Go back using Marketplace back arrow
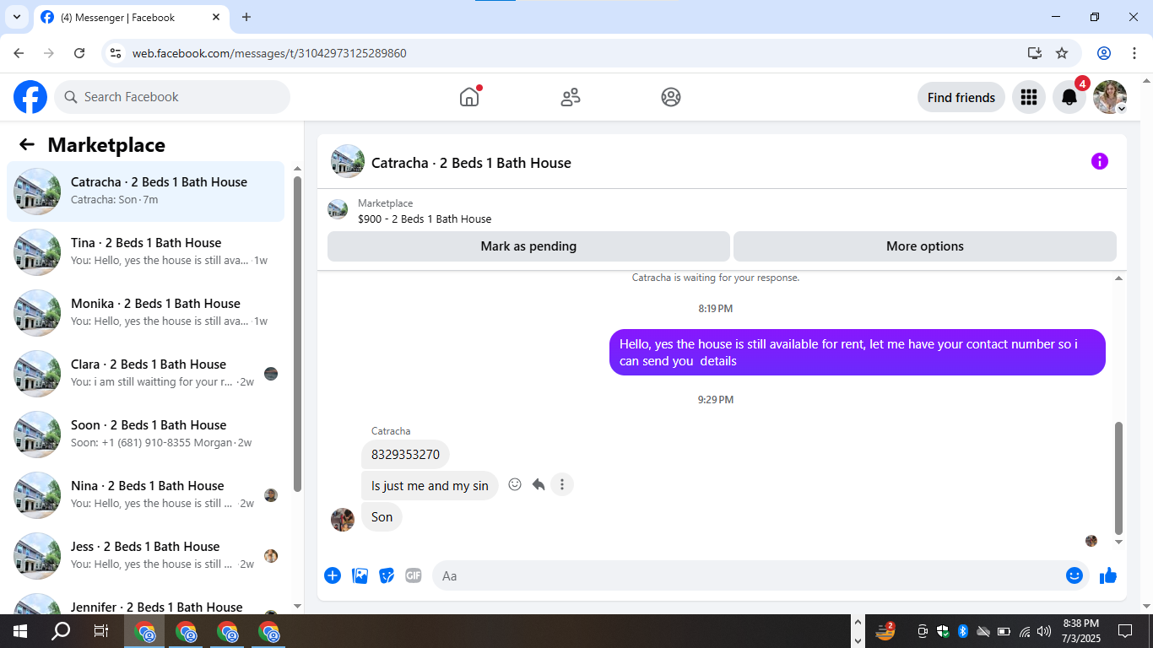 tap(27, 144)
